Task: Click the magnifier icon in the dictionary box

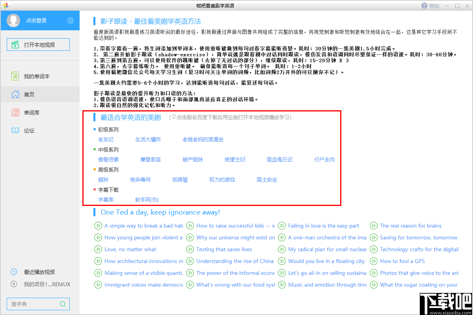Action: (62, 304)
